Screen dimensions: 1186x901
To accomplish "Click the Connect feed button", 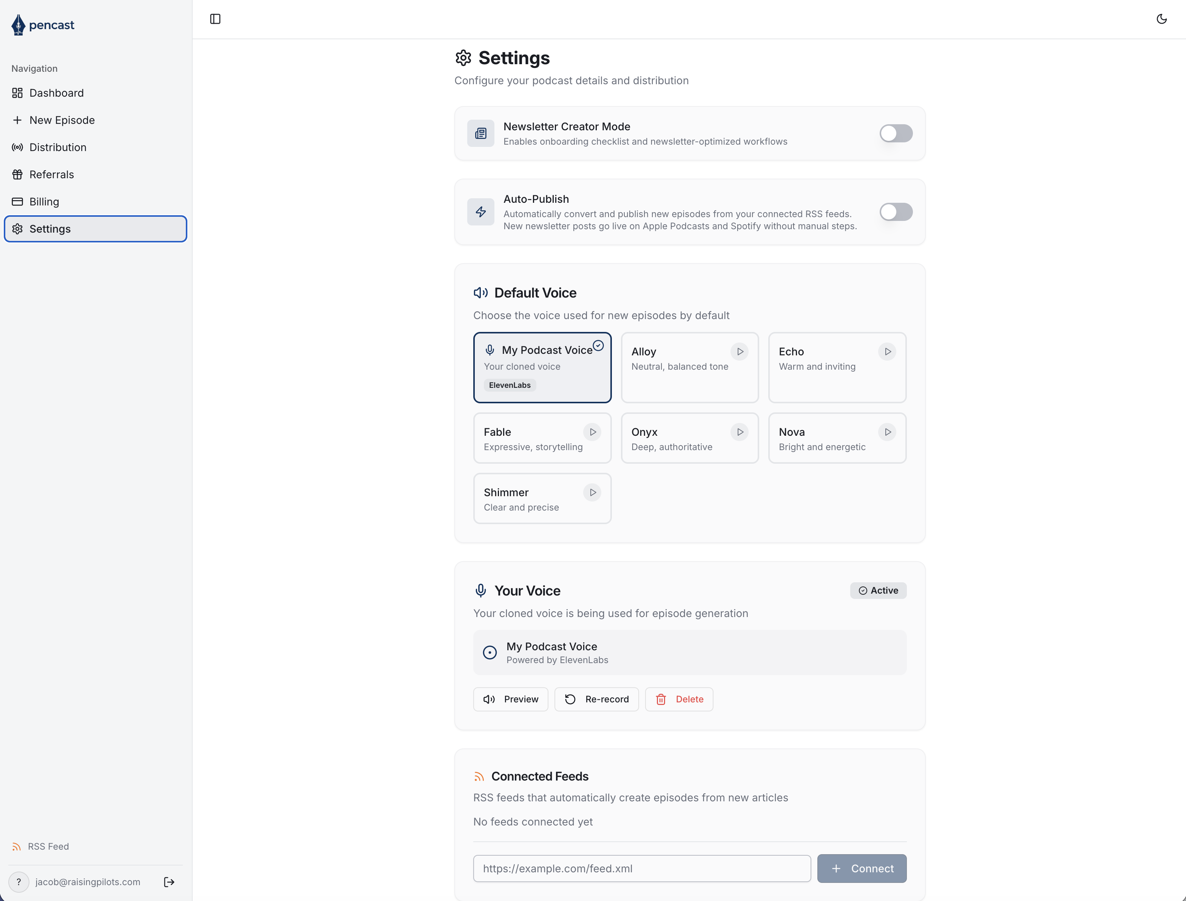I will [862, 869].
